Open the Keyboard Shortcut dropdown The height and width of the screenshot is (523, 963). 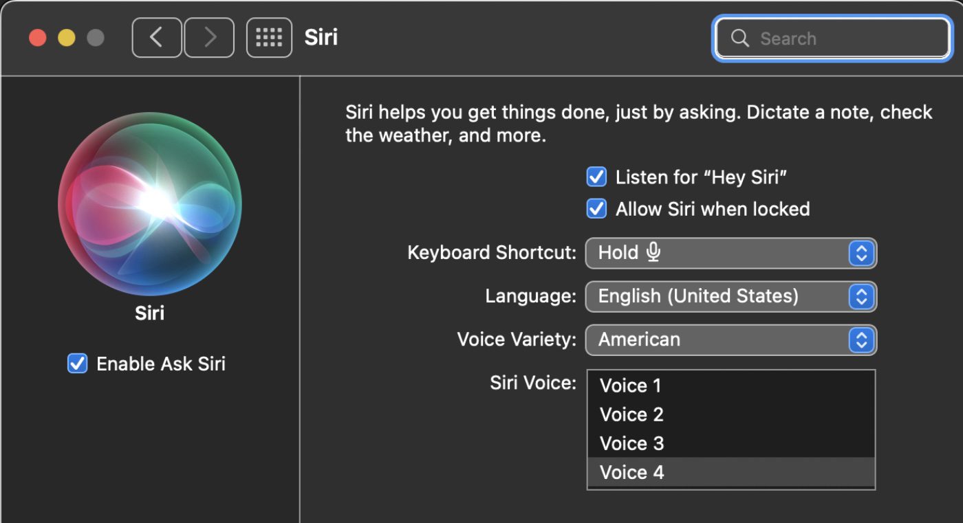point(731,253)
